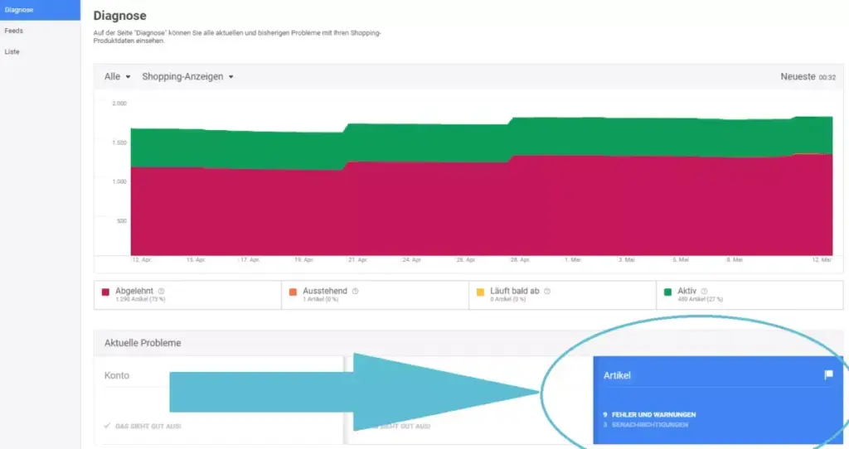Viewport: 849px width, 449px height.
Task: Click the help icon beside Ausstehend
Action: coord(355,291)
